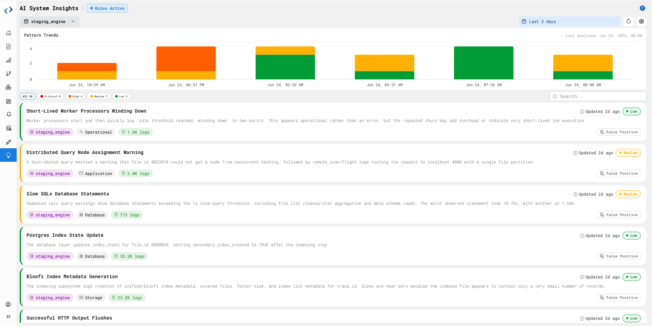The height and width of the screenshot is (326, 652).
Task: Open the help question-mark icon
Action: pyautogui.click(x=642, y=8)
